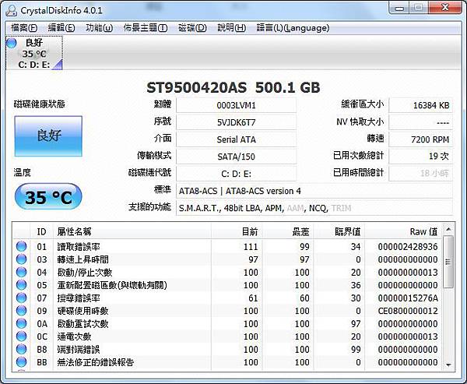The image size is (467, 384).
Task: Open the 說明(H) menu
Action: tap(232, 28)
